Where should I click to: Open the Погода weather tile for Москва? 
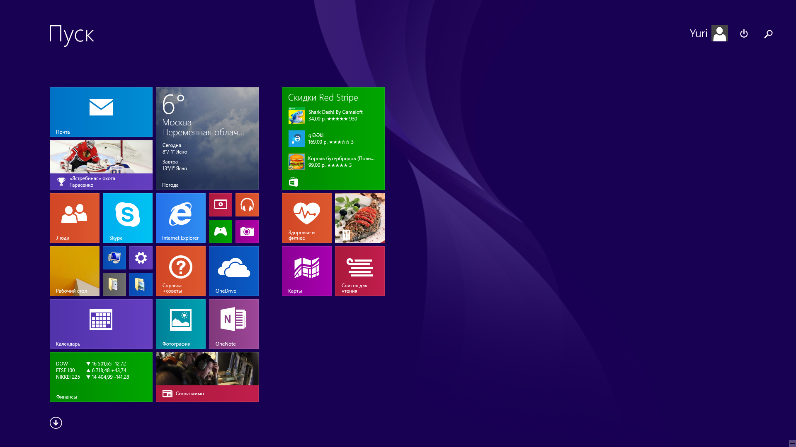tap(207, 139)
